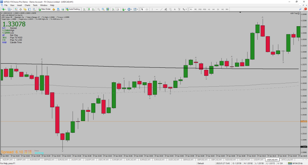Click the Default profile in status bar
Viewport: 308px width, 165px height.
[x=201, y=163]
